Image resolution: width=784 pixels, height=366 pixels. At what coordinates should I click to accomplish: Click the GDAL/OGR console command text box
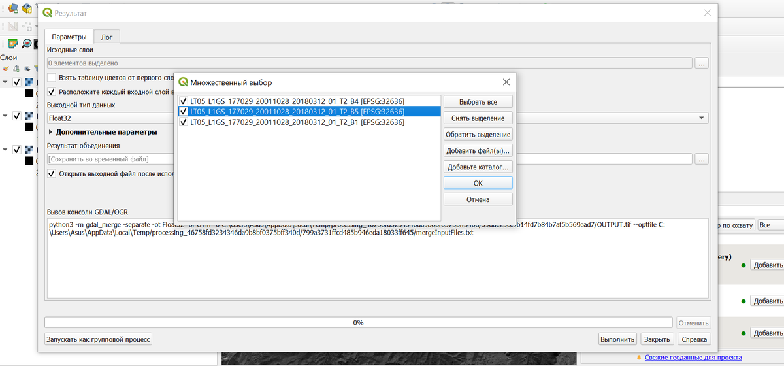[x=377, y=259]
